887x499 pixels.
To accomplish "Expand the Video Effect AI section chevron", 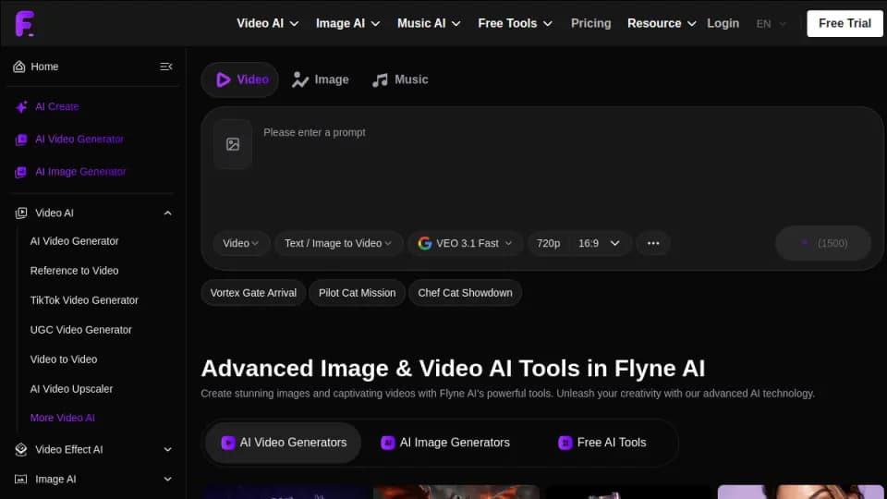I will coord(167,450).
